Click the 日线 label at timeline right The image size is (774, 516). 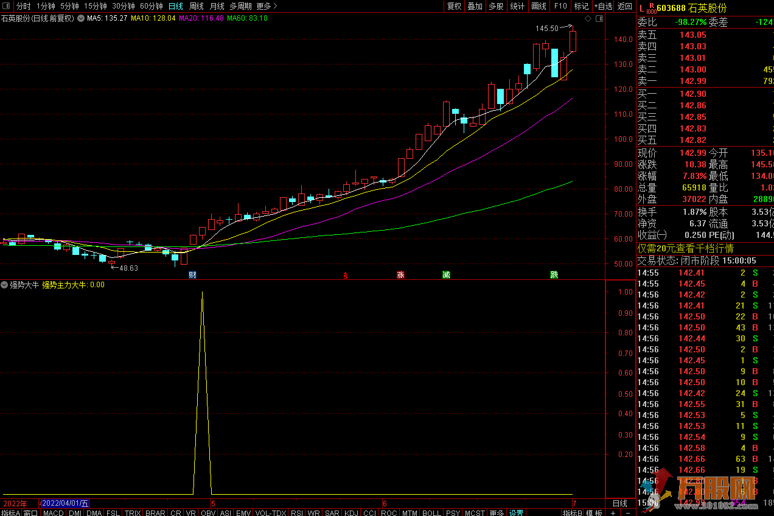[619, 503]
